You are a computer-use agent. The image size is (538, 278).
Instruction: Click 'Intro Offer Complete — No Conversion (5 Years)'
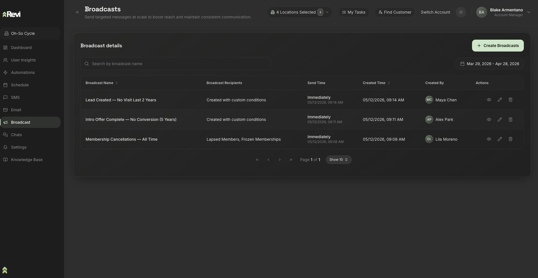(131, 120)
